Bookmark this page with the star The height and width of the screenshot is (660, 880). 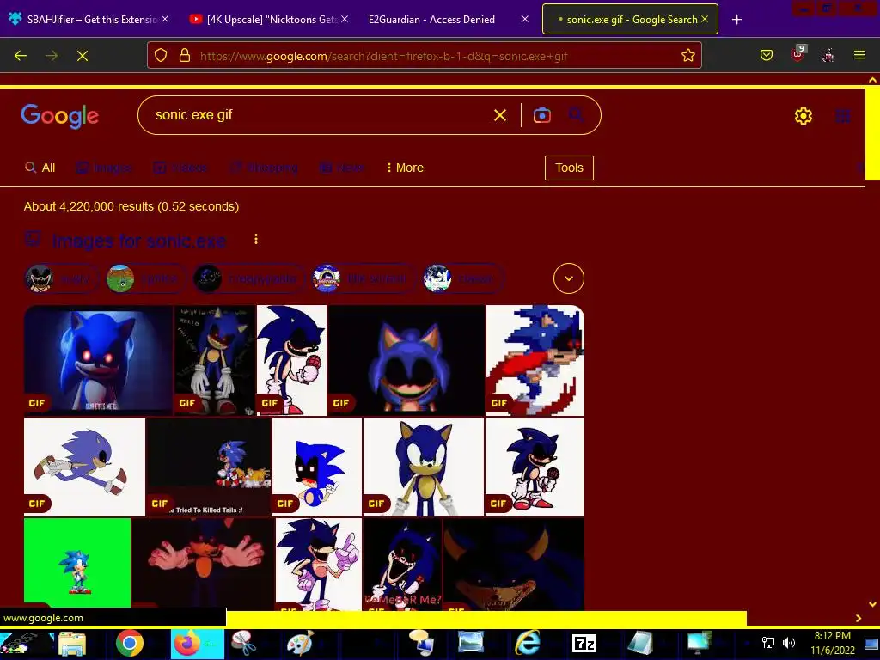pyautogui.click(x=688, y=55)
